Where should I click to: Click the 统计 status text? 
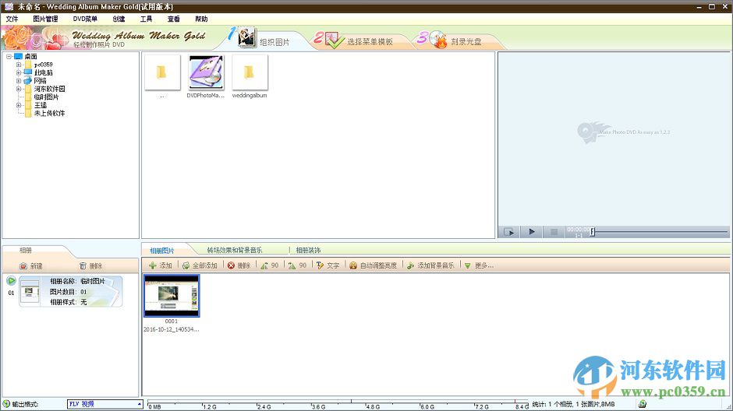[x=574, y=405]
